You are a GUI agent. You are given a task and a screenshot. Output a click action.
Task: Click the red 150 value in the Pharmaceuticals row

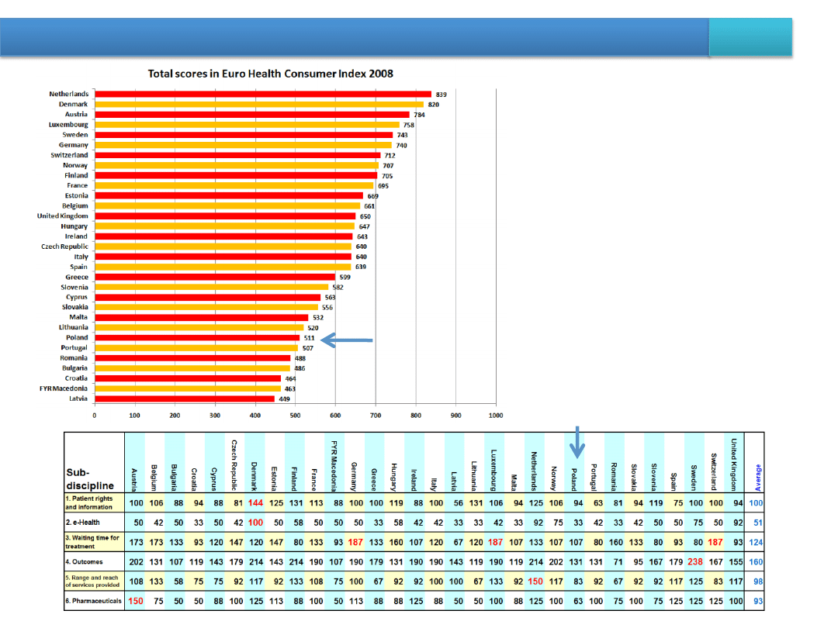(136, 602)
